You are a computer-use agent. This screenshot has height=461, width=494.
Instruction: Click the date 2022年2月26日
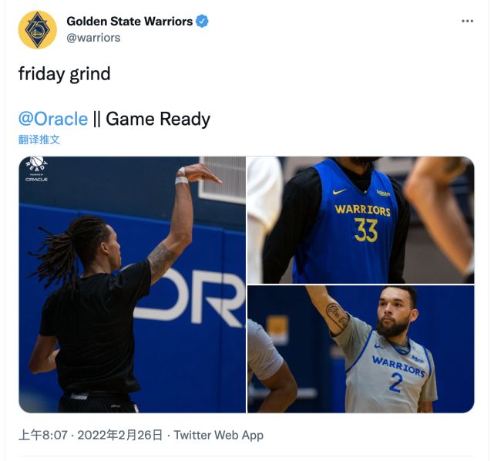[120, 435]
